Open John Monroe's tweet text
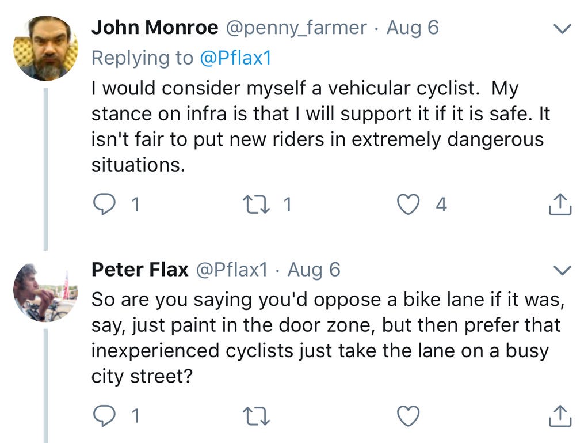This screenshot has width=588, height=443. click(320, 127)
